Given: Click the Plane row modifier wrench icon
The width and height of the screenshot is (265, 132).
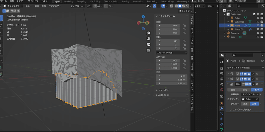Looking at the screenshot, I should pos(246,25).
